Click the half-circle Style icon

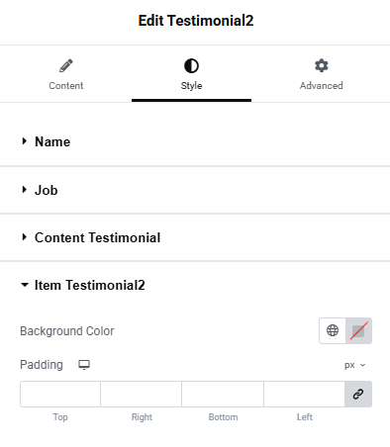click(x=191, y=65)
